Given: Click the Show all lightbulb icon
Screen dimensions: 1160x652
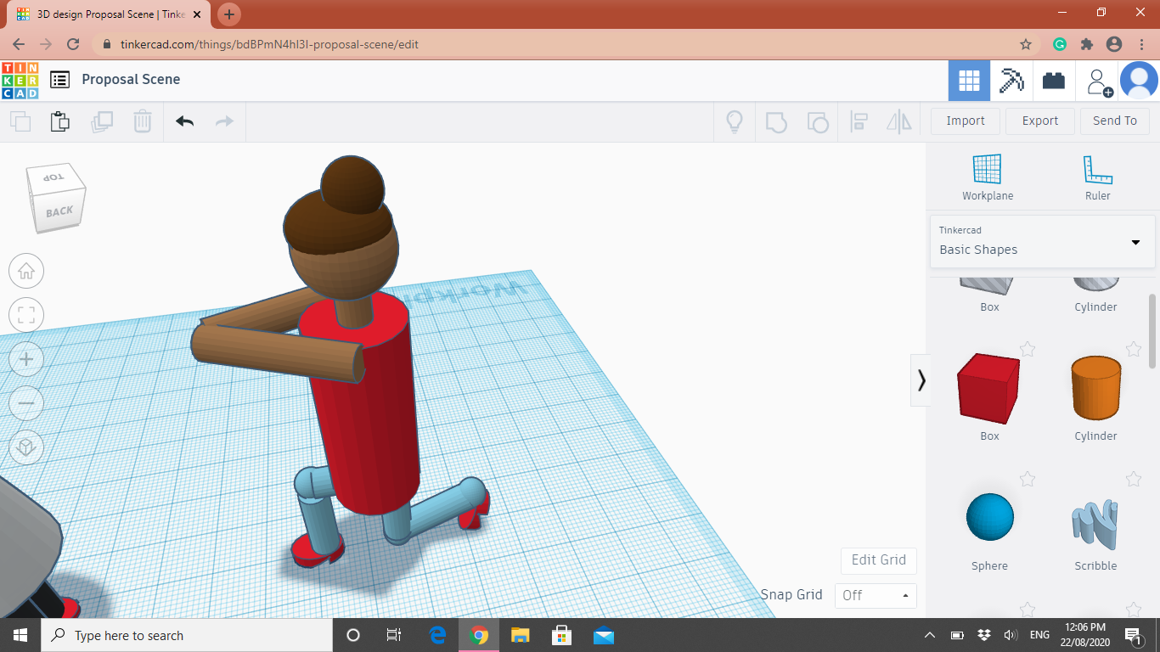Looking at the screenshot, I should 735,121.
